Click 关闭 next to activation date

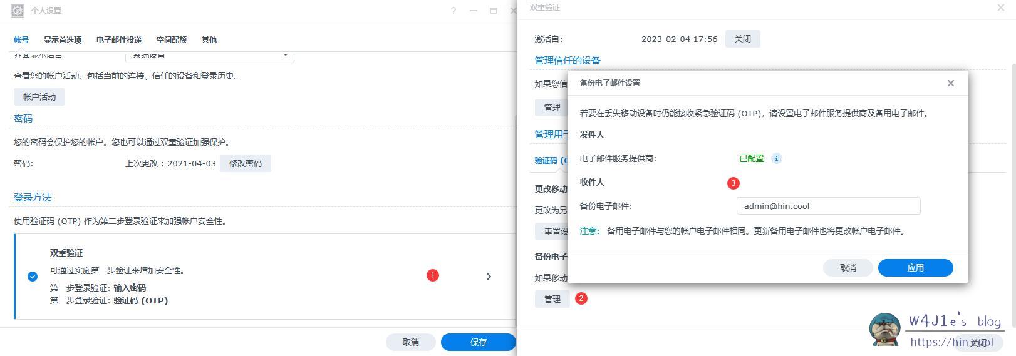743,39
